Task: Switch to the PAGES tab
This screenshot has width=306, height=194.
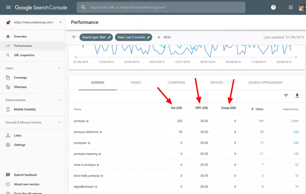Action: [x=136, y=83]
